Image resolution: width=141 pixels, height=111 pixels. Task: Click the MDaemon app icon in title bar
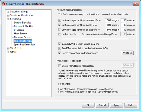coord(4,4)
